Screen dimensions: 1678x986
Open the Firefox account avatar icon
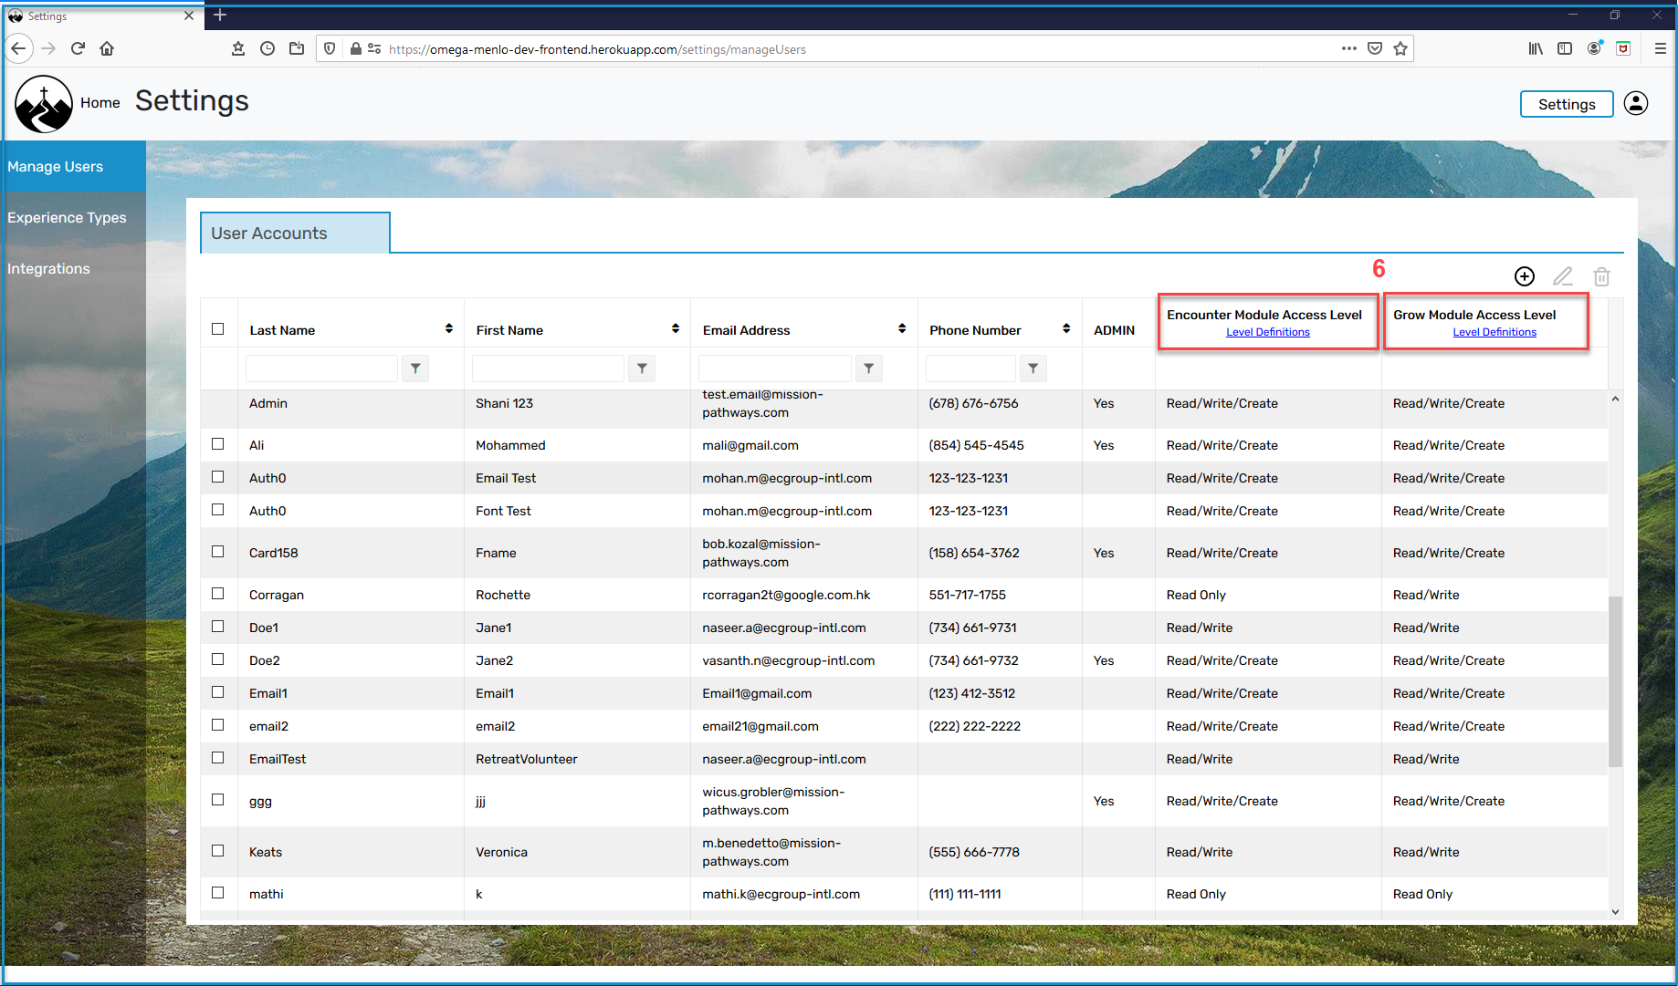click(1594, 49)
